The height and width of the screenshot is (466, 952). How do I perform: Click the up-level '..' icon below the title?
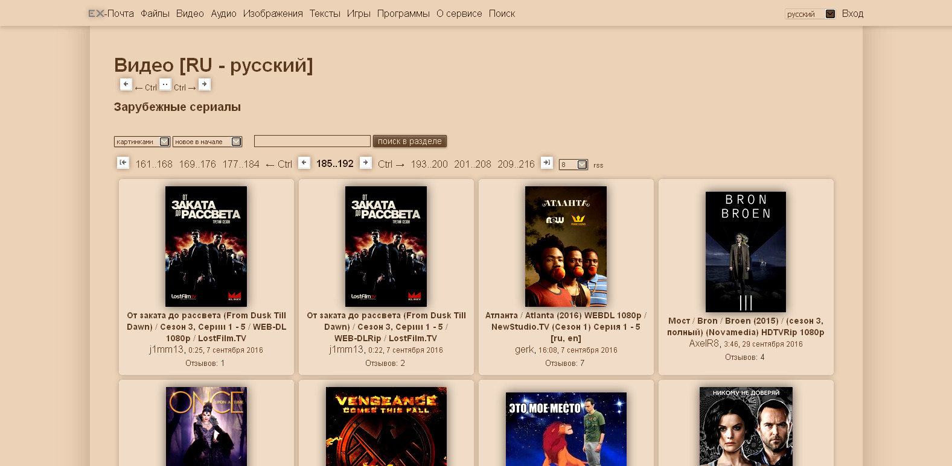pyautogui.click(x=165, y=84)
